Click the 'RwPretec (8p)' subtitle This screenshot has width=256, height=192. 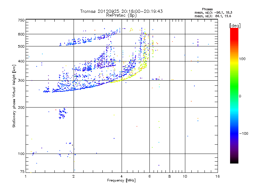click(x=121, y=15)
